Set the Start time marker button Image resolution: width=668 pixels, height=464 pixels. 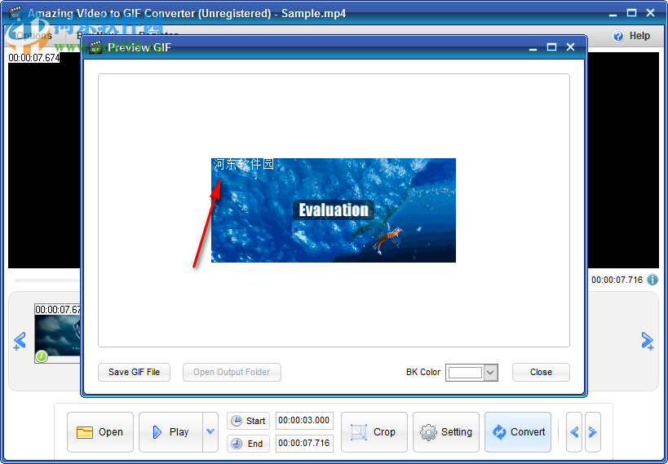pyautogui.click(x=248, y=421)
